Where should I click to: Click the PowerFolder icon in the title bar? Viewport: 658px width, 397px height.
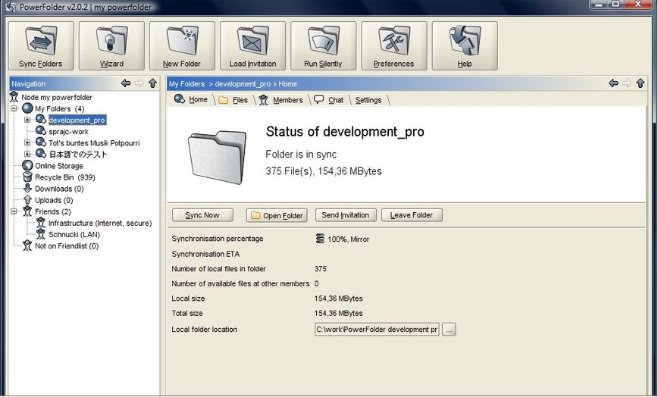pyautogui.click(x=11, y=6)
